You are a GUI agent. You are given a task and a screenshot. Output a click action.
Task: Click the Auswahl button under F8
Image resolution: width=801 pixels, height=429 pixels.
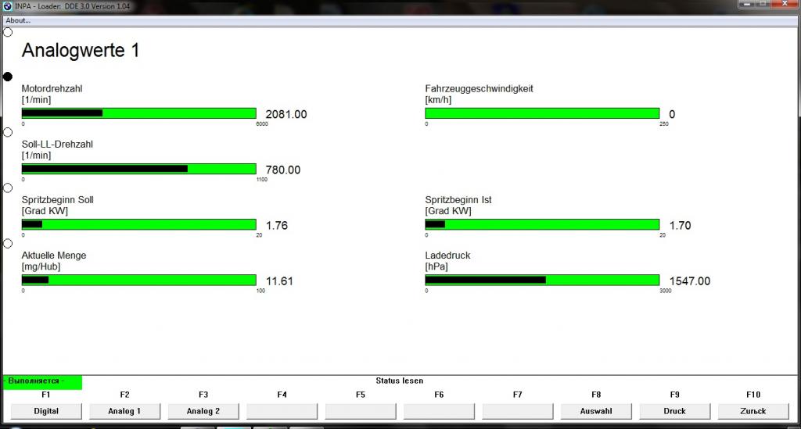click(596, 411)
